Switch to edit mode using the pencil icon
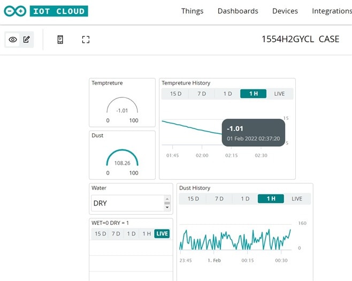This screenshot has width=352, height=281. (27, 40)
